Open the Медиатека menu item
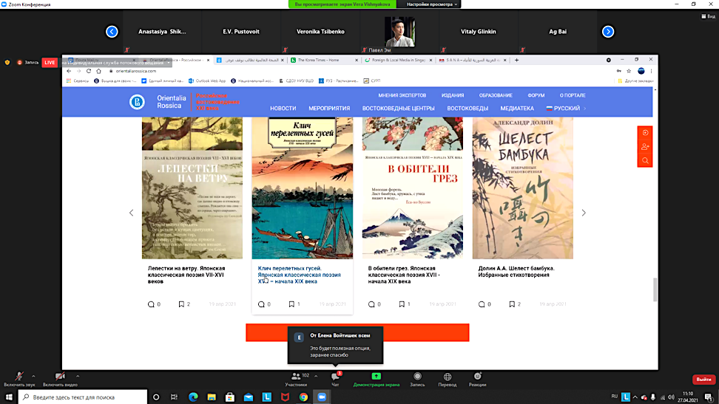Image resolution: width=719 pixels, height=404 pixels. 517,109
